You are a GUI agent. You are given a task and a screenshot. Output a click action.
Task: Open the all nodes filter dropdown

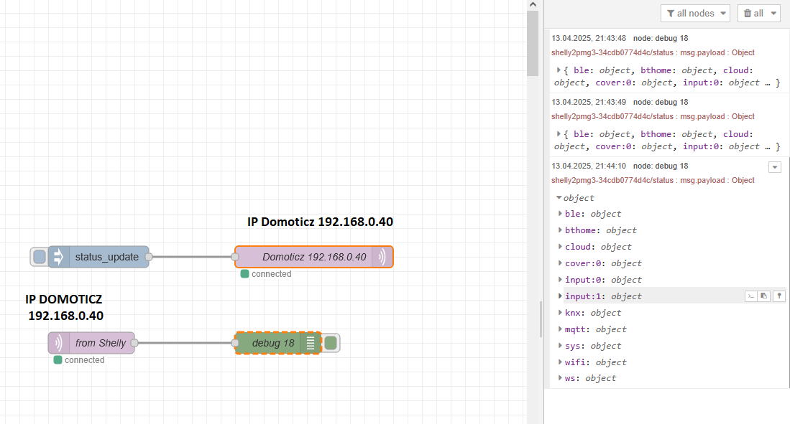tap(695, 14)
